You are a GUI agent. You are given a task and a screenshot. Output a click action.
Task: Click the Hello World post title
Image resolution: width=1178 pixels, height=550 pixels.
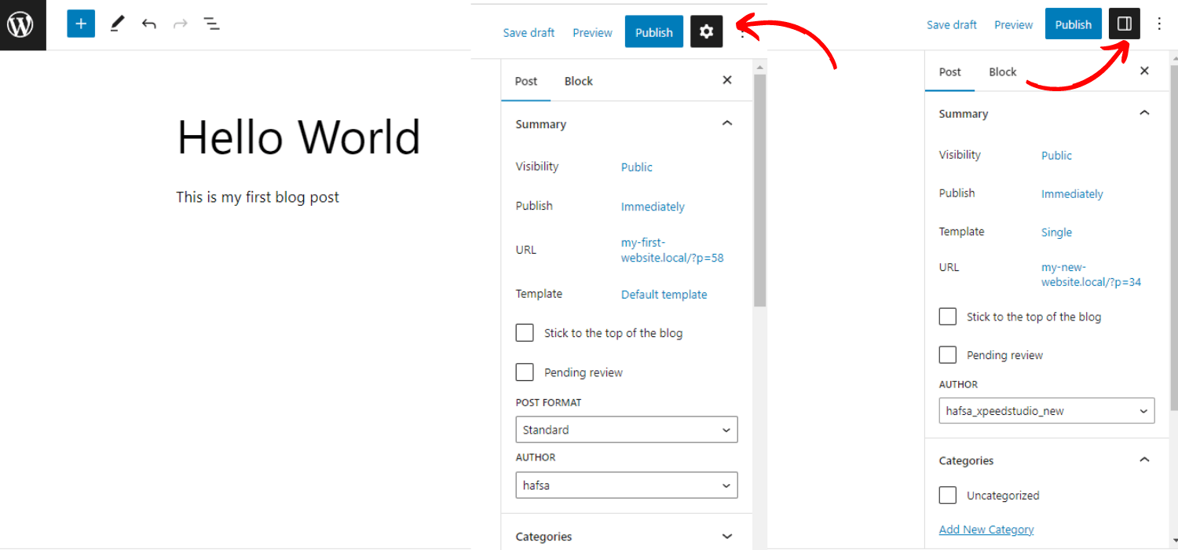298,137
